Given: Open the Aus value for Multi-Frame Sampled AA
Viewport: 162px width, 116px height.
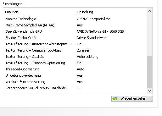Looking at the screenshot, I should coord(80,25).
